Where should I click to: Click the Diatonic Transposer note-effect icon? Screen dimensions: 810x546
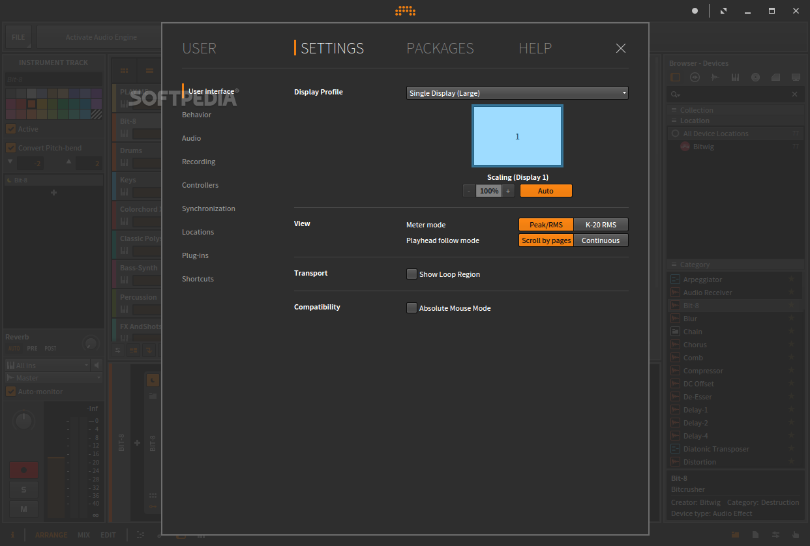coord(676,449)
